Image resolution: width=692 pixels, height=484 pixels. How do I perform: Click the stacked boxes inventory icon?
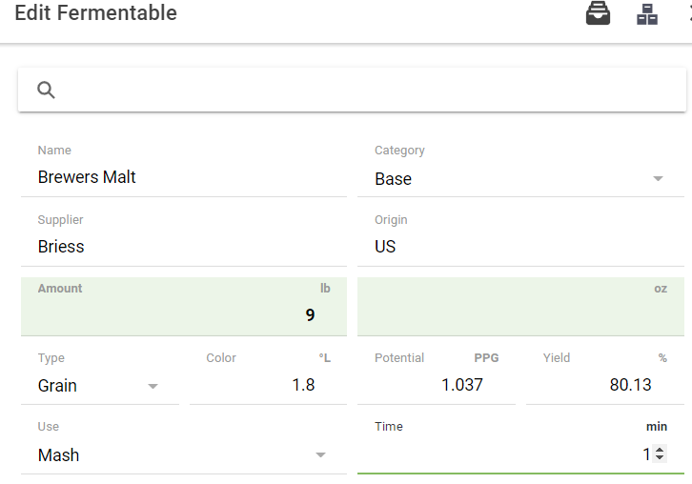pos(647,14)
